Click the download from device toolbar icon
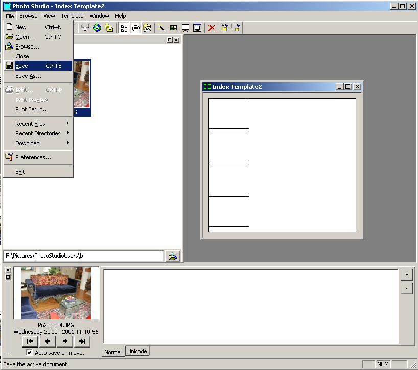418x370 pixels. click(x=85, y=28)
